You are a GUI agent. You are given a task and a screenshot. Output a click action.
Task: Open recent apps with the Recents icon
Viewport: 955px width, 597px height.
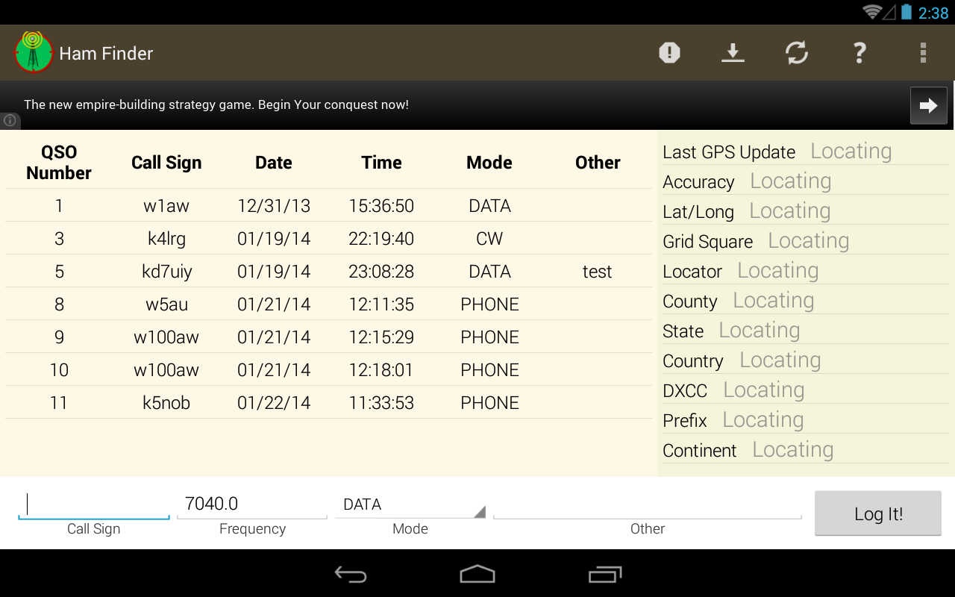click(604, 575)
